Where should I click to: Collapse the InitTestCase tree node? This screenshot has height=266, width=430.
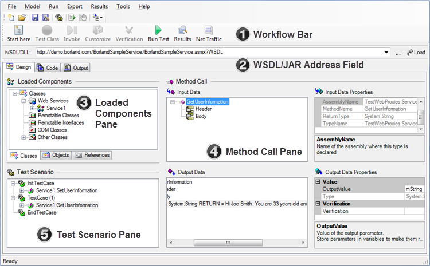(13, 182)
